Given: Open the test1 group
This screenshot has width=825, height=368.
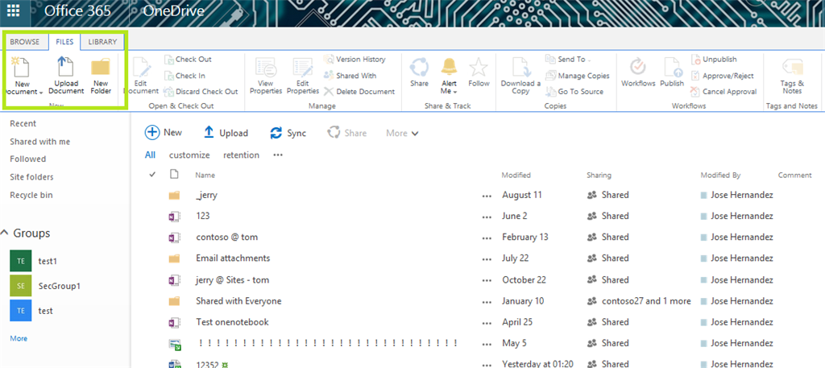Looking at the screenshot, I should click(x=35, y=261).
